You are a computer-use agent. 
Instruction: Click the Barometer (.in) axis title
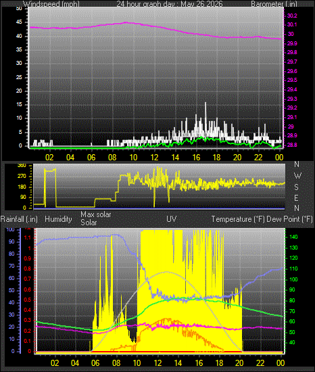(x=274, y=3)
